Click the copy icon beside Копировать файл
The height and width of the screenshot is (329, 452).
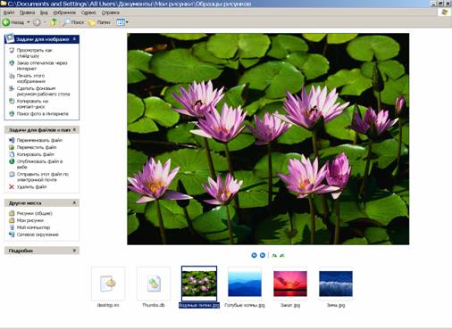pyautogui.click(x=12, y=154)
